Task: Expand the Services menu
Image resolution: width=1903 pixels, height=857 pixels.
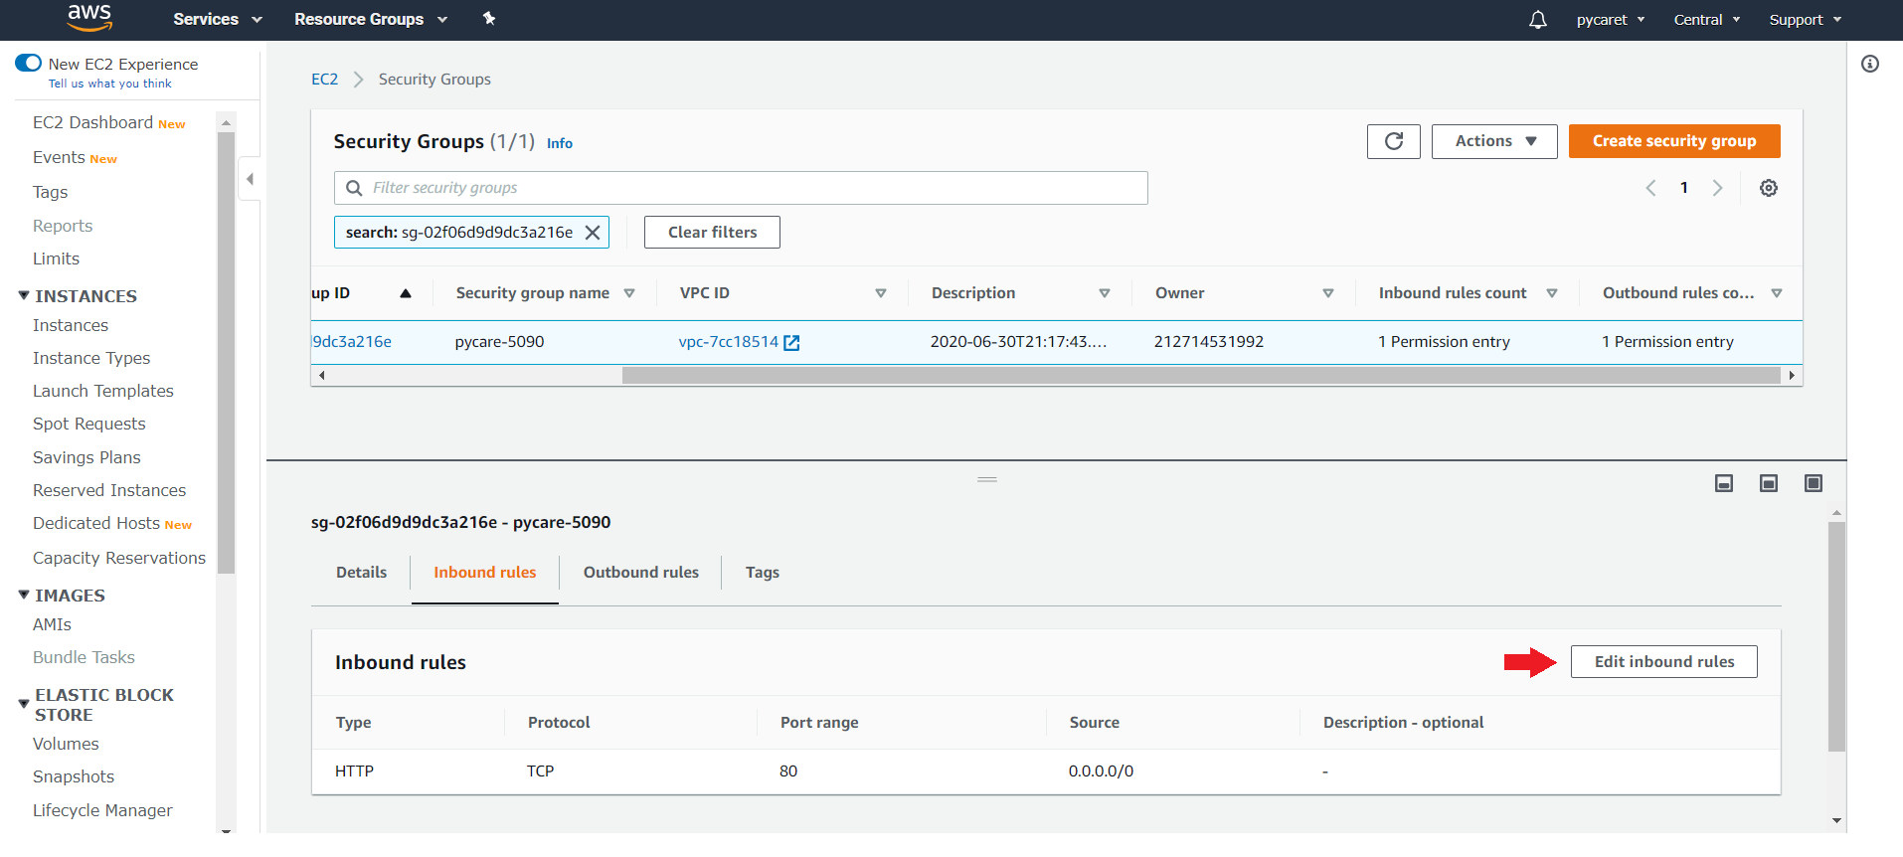Action: point(217,19)
